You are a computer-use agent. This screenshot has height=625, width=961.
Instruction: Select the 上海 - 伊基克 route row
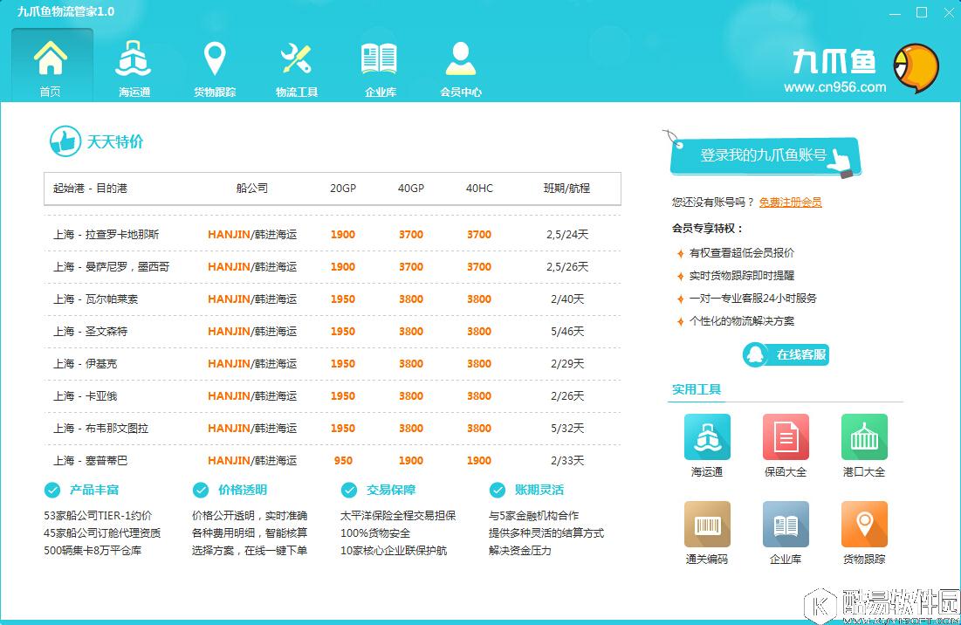pos(332,363)
